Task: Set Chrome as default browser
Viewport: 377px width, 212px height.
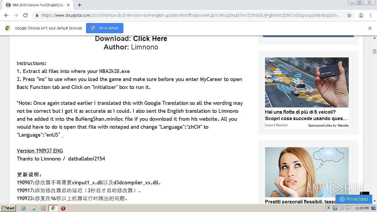Action: click(x=105, y=28)
